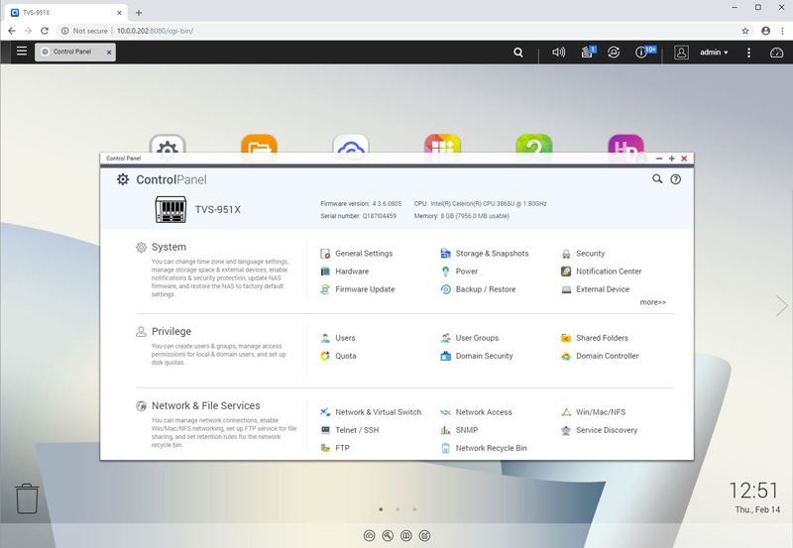This screenshot has width=793, height=548.
Task: Expand System items with more>>
Action: pyautogui.click(x=653, y=302)
